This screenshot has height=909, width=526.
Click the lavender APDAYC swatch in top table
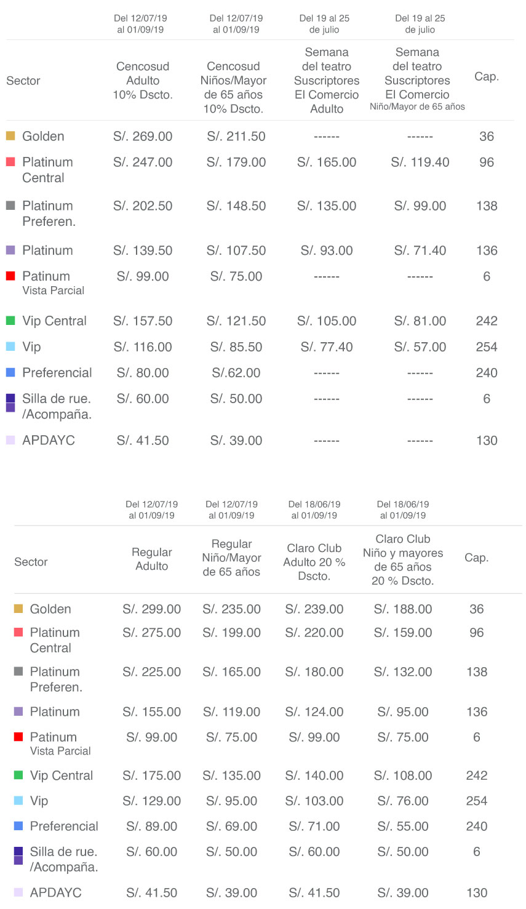(x=10, y=440)
